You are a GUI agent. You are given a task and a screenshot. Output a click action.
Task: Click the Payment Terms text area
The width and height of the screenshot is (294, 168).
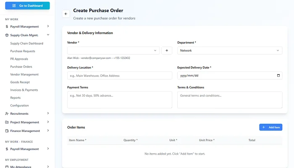tap(119, 100)
